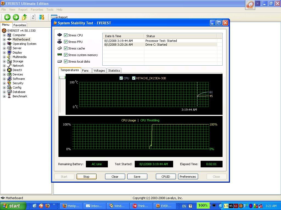Open the Report menu
Viewport: 281px width, 210px height.
(x=23, y=10)
